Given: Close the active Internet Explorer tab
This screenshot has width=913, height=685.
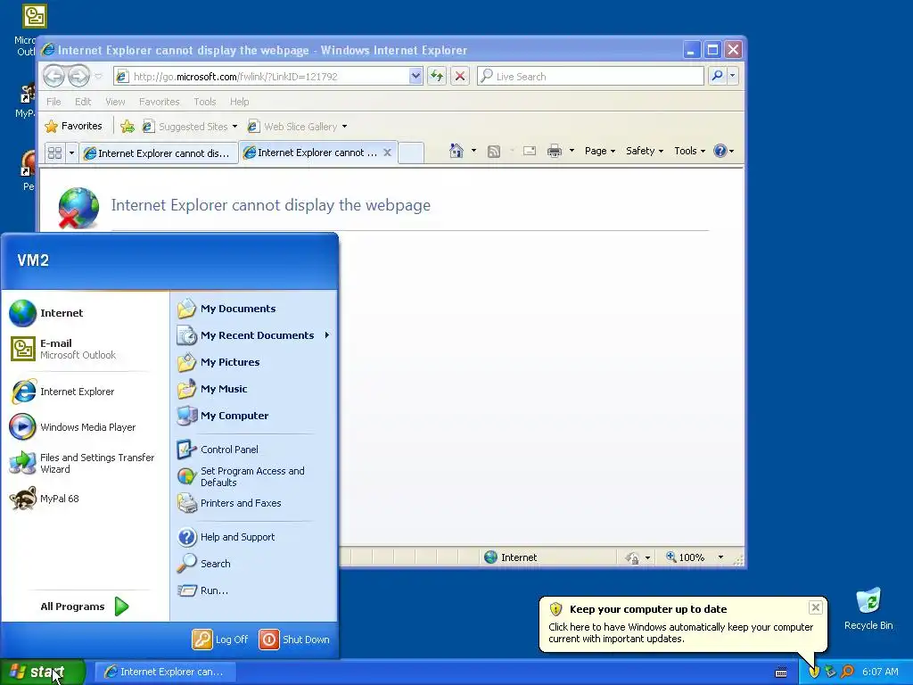Looking at the screenshot, I should tap(387, 153).
